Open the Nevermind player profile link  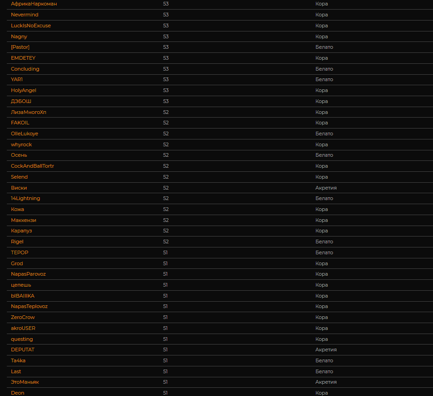coord(25,15)
